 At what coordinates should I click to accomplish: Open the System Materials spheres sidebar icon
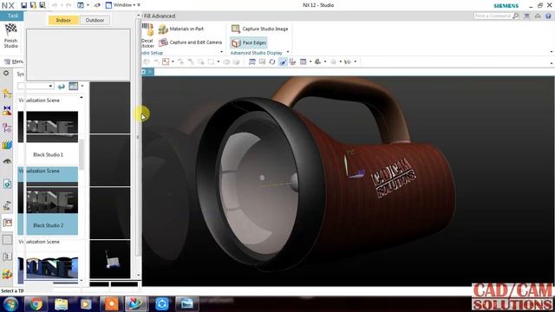point(7,274)
